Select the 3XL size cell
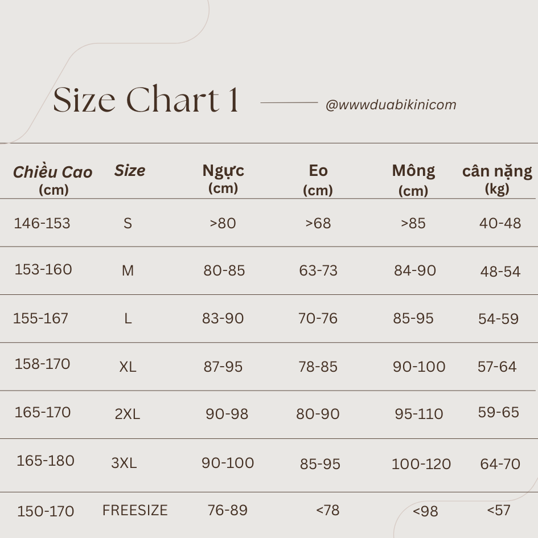The width and height of the screenshot is (538, 538). point(124,463)
